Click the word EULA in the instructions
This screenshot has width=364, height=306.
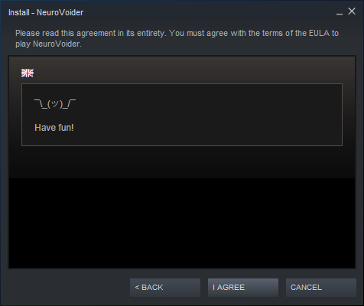(x=319, y=33)
